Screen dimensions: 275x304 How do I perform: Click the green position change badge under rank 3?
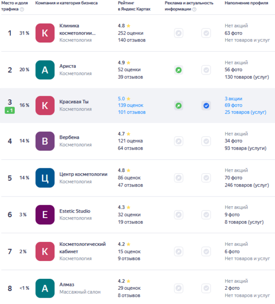point(10,111)
